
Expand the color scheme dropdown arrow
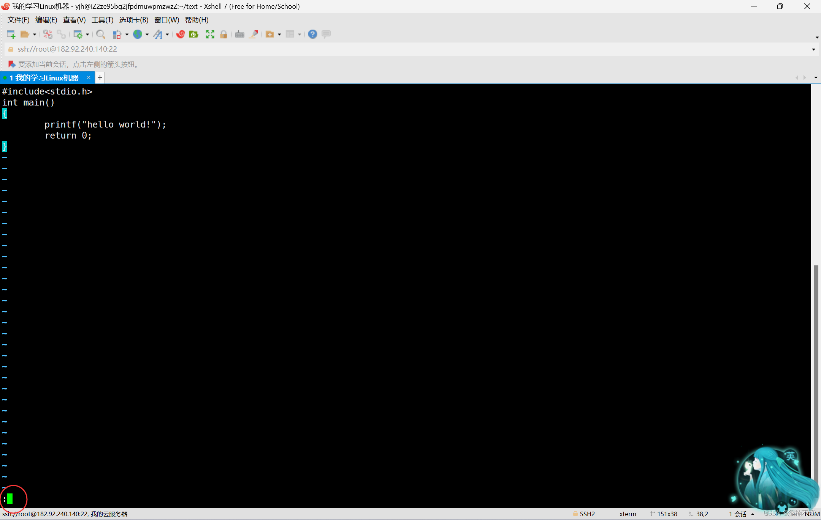[x=127, y=35]
